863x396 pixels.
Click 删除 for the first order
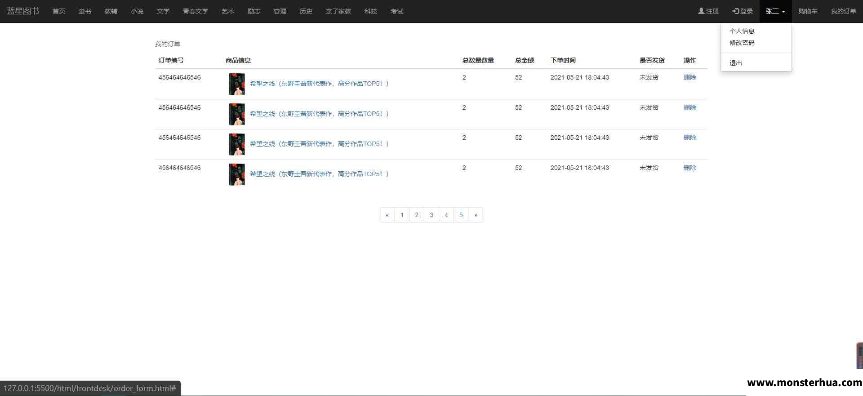690,77
